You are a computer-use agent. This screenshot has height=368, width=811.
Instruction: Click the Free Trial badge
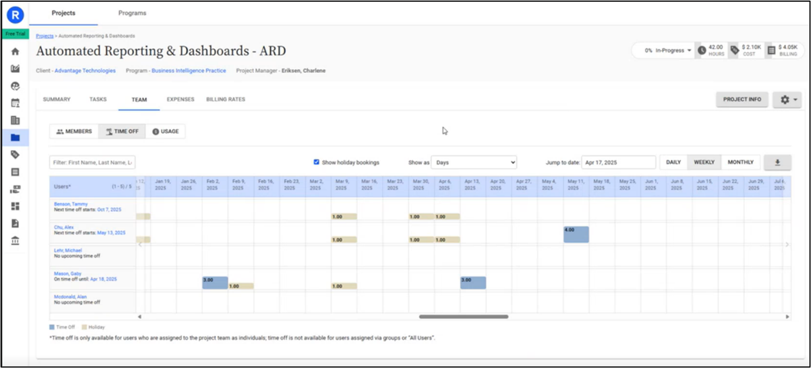(x=15, y=34)
